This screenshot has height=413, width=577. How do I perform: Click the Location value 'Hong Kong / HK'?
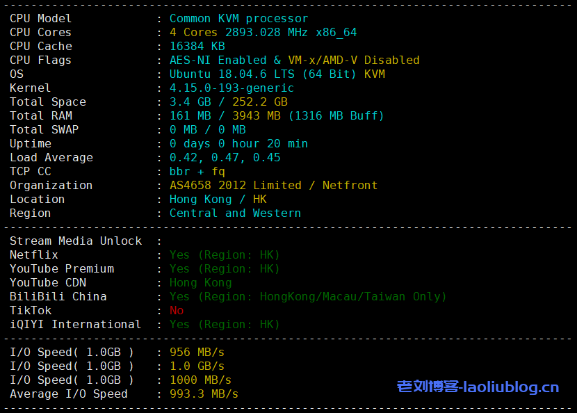[x=218, y=200]
